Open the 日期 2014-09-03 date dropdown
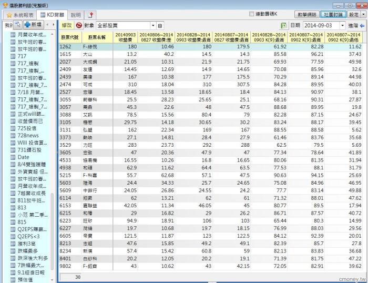368x283 pixels. [x=343, y=25]
